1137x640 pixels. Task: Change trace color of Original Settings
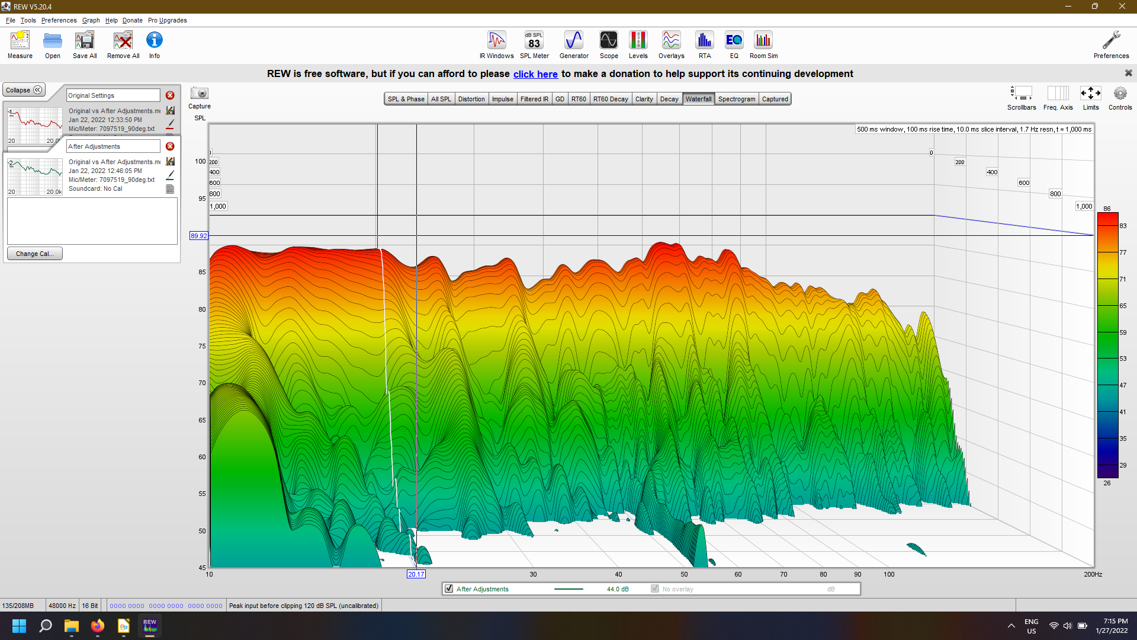click(x=171, y=124)
